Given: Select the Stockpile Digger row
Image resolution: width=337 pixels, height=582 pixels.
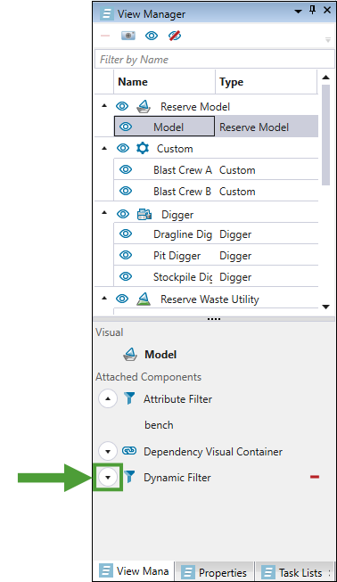Looking at the screenshot, I should click(x=216, y=277).
